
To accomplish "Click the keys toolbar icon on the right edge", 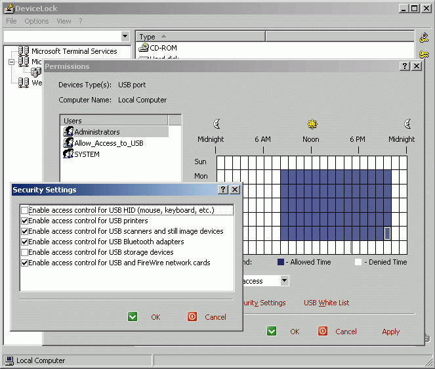I will click(424, 54).
